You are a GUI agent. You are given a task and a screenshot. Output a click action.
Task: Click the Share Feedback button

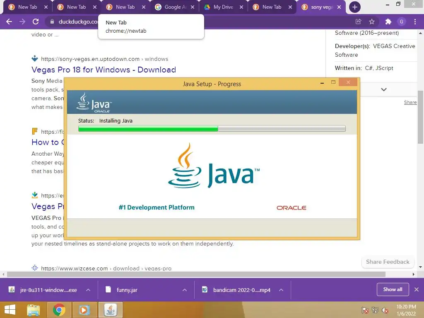coord(388,262)
